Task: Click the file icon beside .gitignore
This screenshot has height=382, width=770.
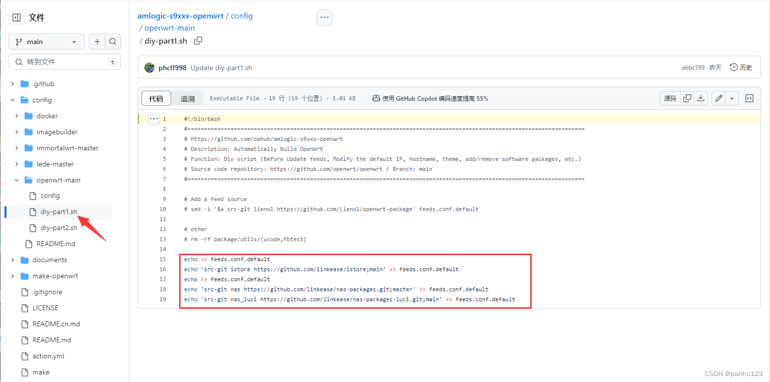Action: 25,292
